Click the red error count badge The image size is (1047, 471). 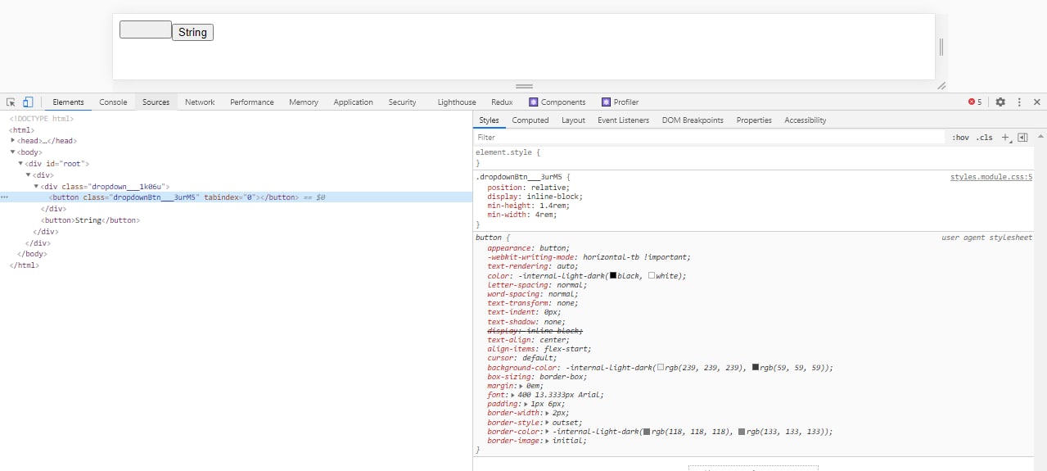click(975, 102)
